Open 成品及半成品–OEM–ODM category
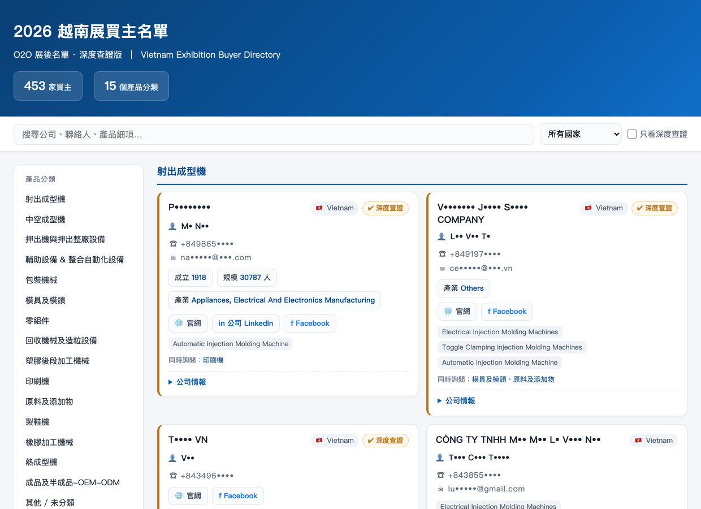701x509 pixels. [72, 482]
